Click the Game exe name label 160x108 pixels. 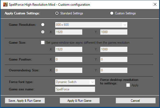point(22,89)
